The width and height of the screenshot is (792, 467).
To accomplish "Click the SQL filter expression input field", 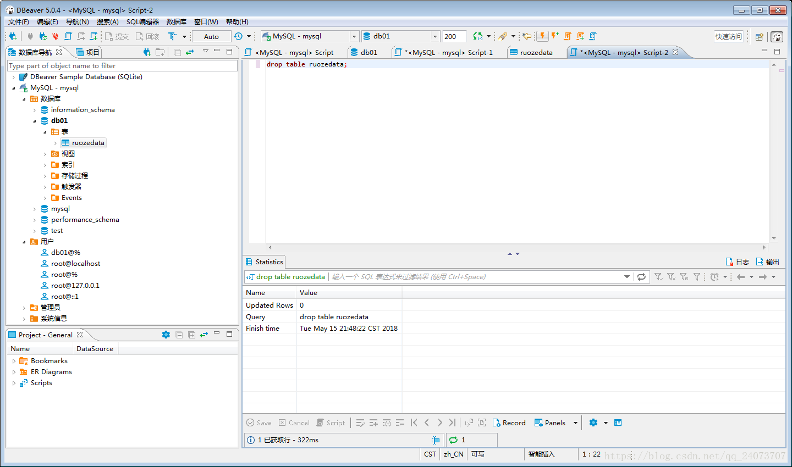I will pyautogui.click(x=476, y=277).
